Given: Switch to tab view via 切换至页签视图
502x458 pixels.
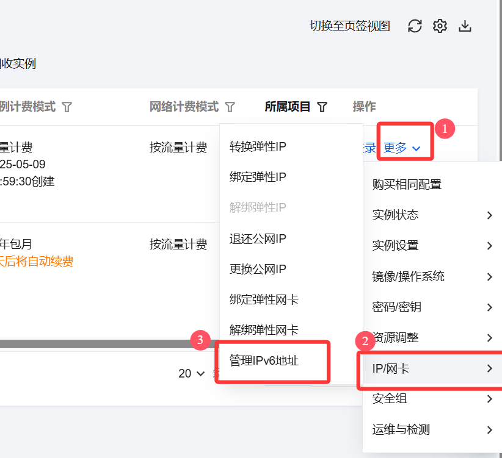Looking at the screenshot, I should [x=350, y=26].
